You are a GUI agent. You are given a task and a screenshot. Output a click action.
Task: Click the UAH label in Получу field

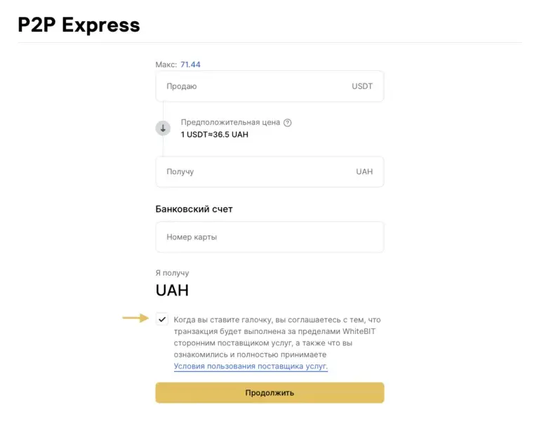[364, 171]
